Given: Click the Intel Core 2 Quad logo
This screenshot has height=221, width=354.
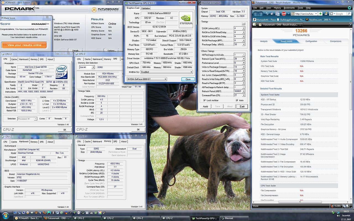Looking at the screenshot, I should tap(62, 72).
